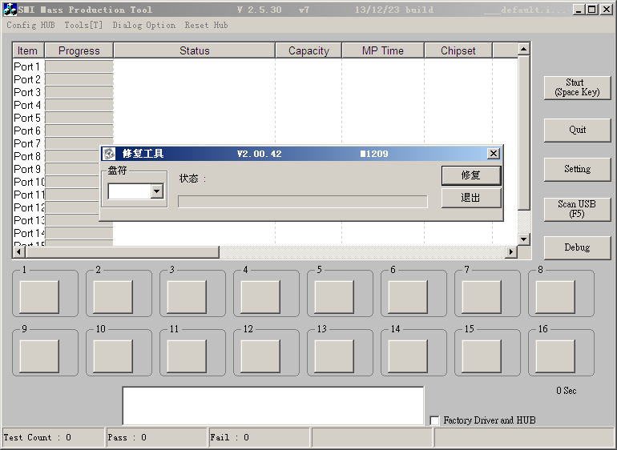
Task: Minimize the Mass Production Tool window
Action: pyautogui.click(x=579, y=10)
